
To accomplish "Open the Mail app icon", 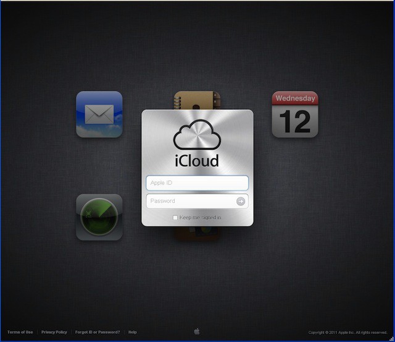I will (x=99, y=114).
